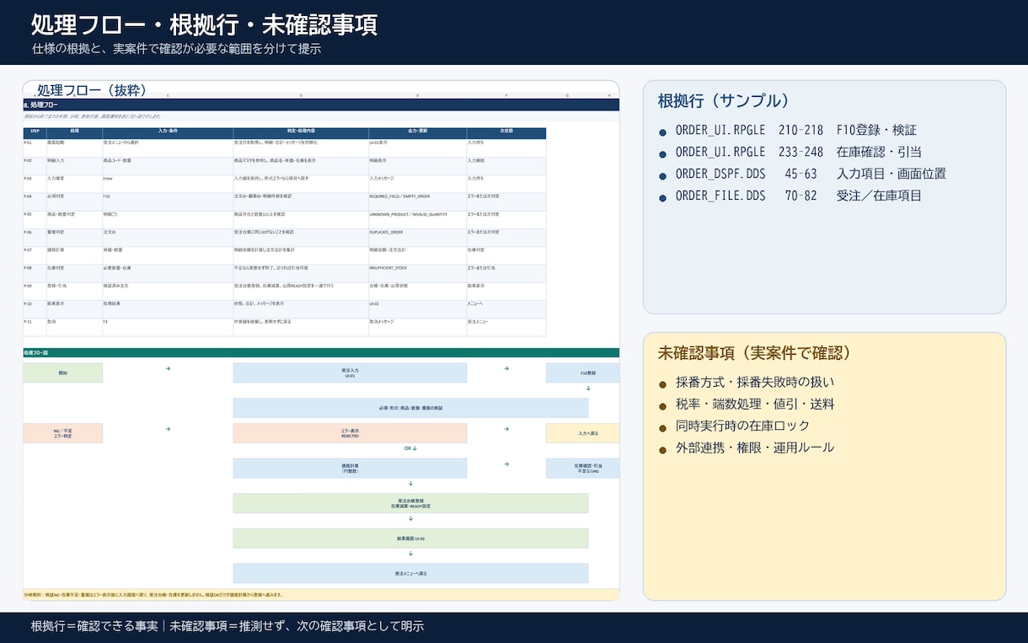
Task: Click the 結果画面 UI-02 flow box
Action: [x=410, y=538]
